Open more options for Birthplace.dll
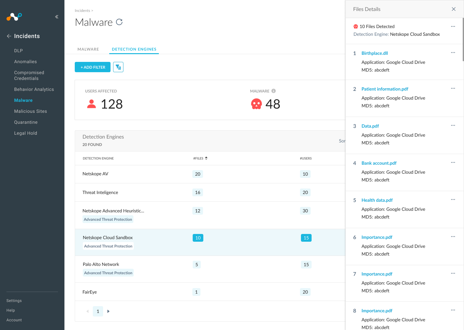 pos(453,53)
